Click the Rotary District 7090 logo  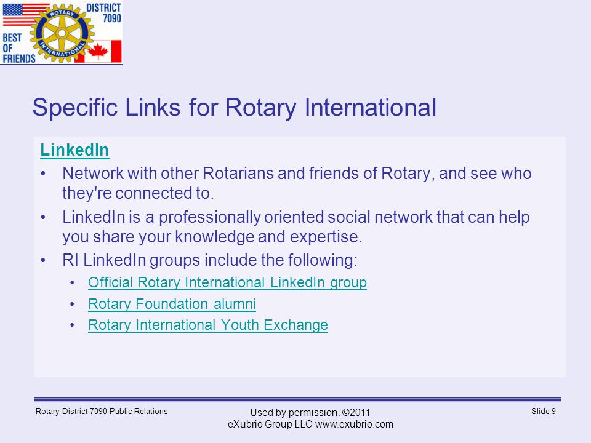(x=62, y=32)
